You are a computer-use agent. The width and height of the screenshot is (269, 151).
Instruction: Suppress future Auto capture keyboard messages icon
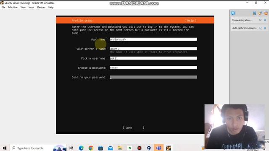pyautogui.click(x=261, y=28)
